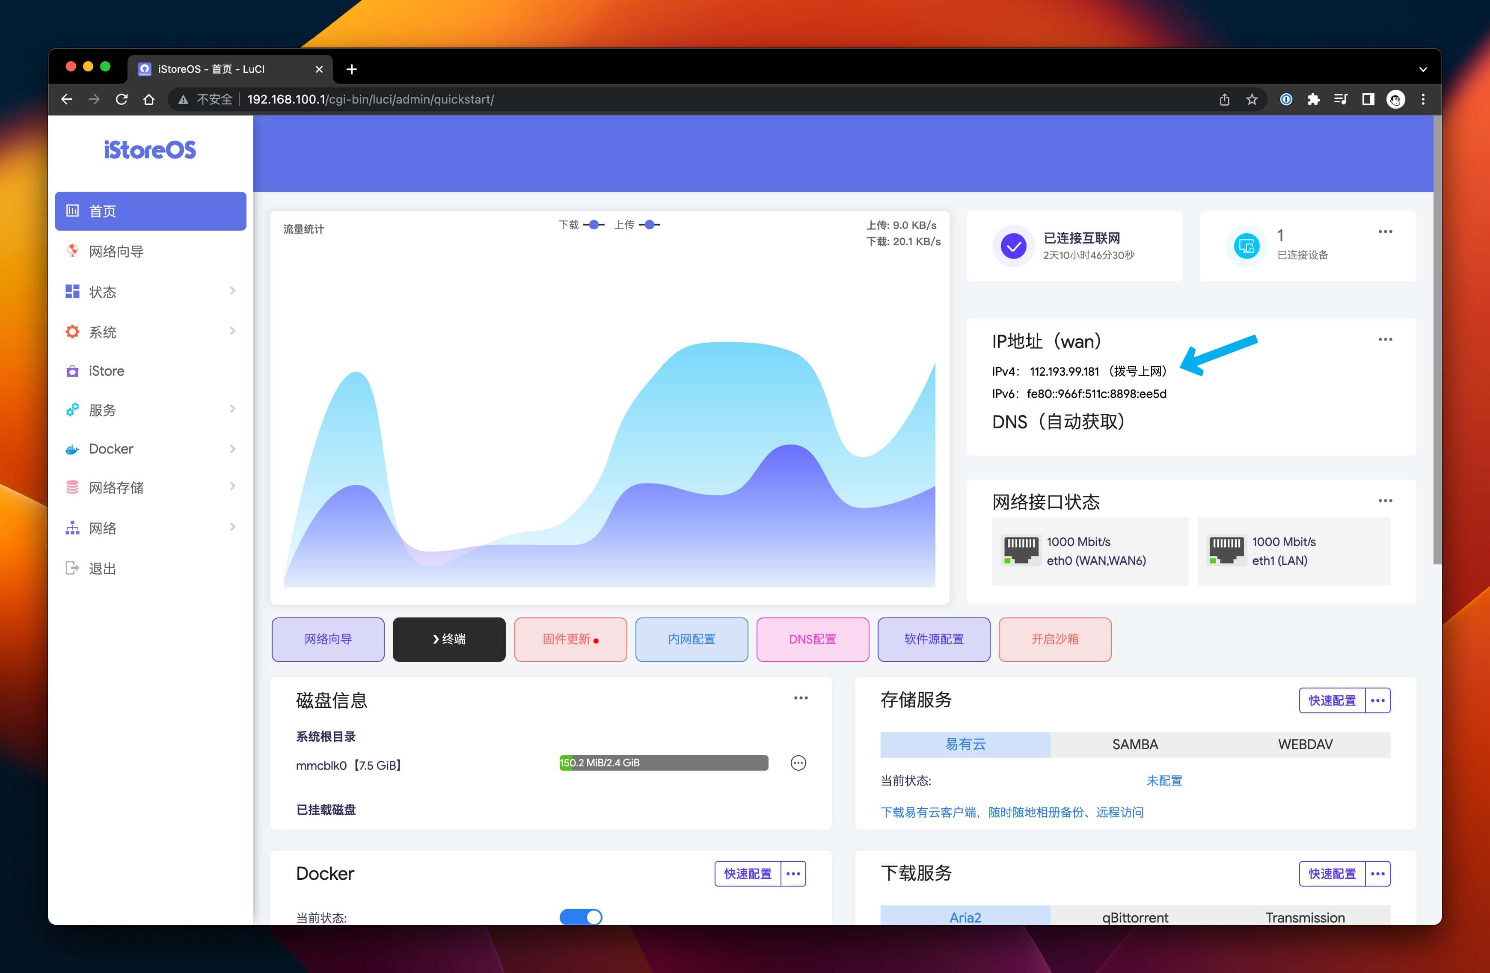Switch to the Transmission tab
Screen dimensions: 1490x973
[1305, 916]
